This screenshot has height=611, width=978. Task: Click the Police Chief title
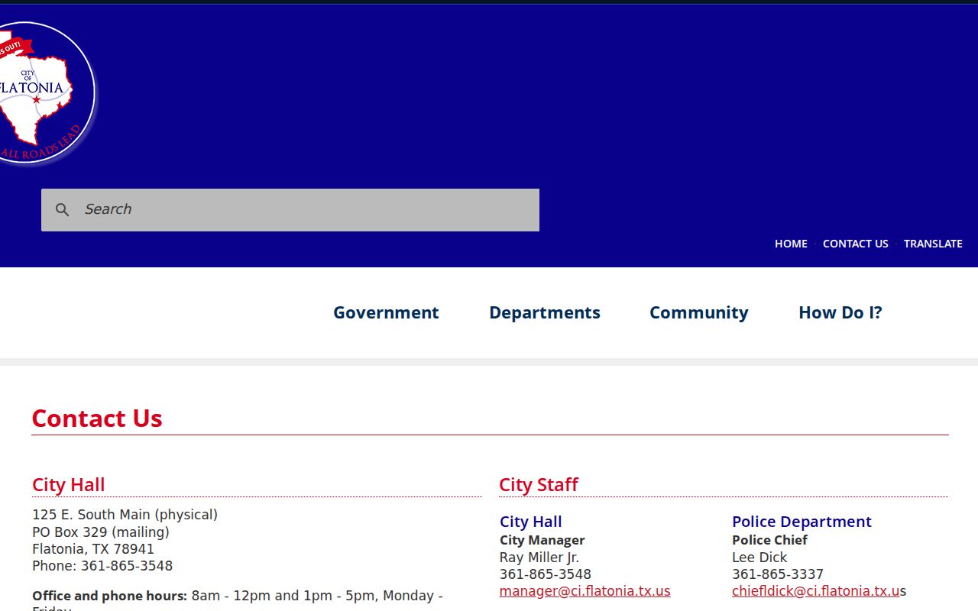pos(769,540)
